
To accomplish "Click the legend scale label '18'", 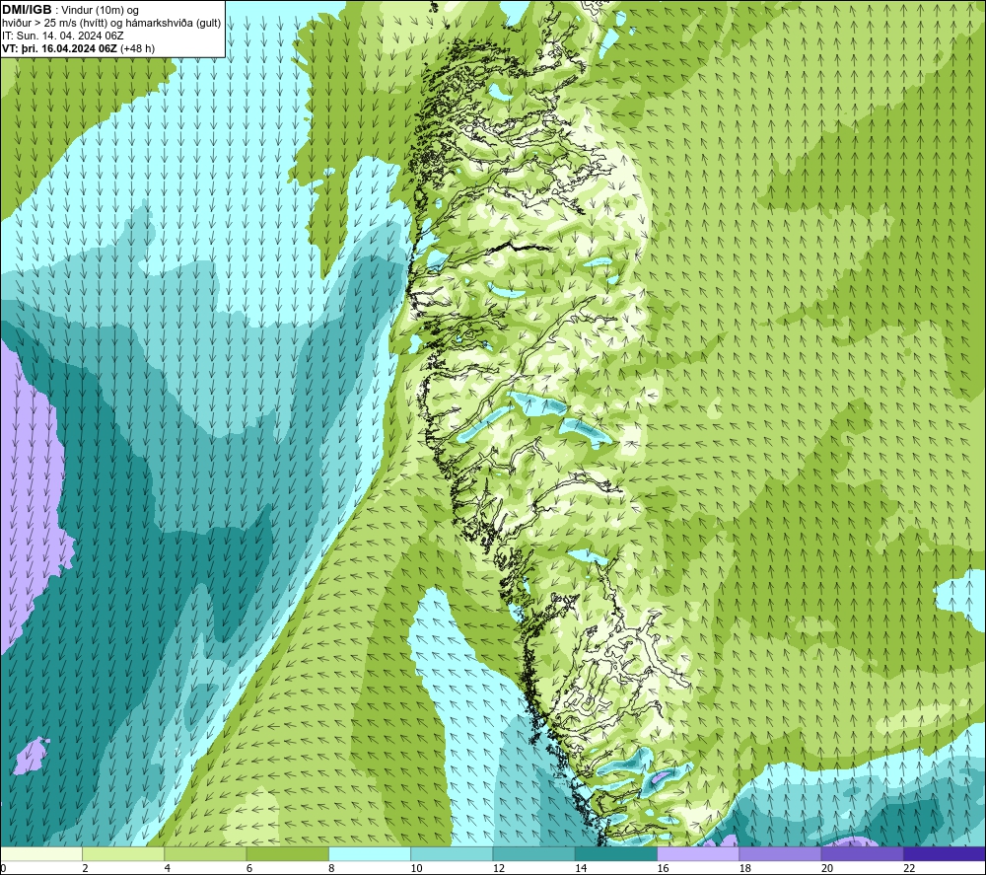I will pyautogui.click(x=745, y=869).
